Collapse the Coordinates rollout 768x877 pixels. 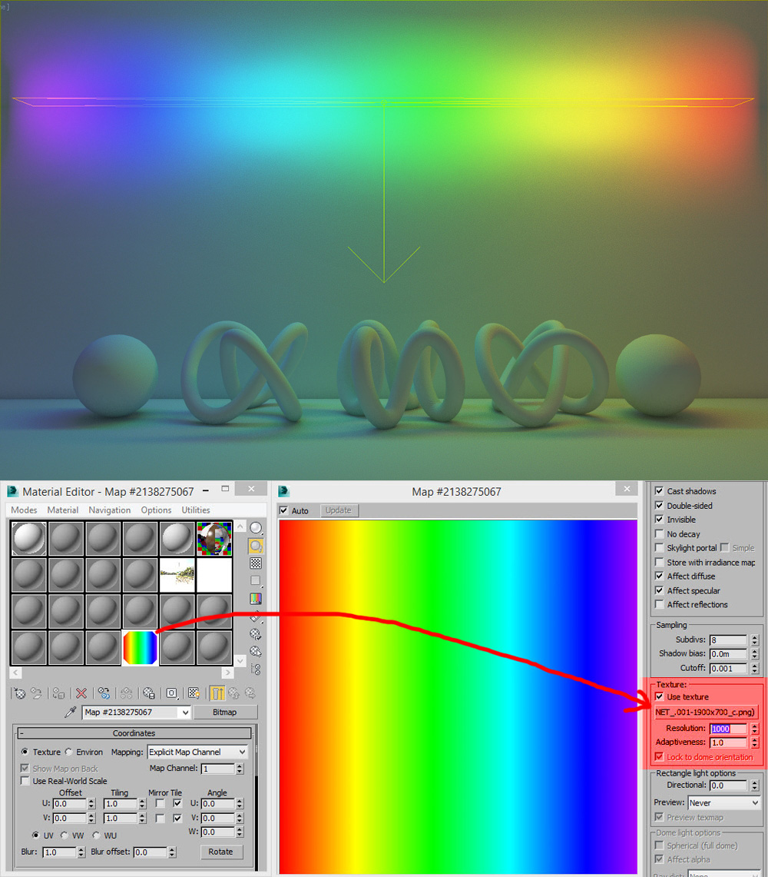(x=134, y=733)
